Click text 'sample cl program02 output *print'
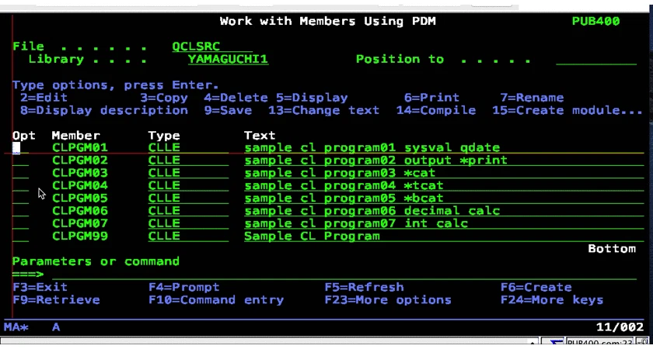The height and width of the screenshot is (349, 653). [375, 160]
